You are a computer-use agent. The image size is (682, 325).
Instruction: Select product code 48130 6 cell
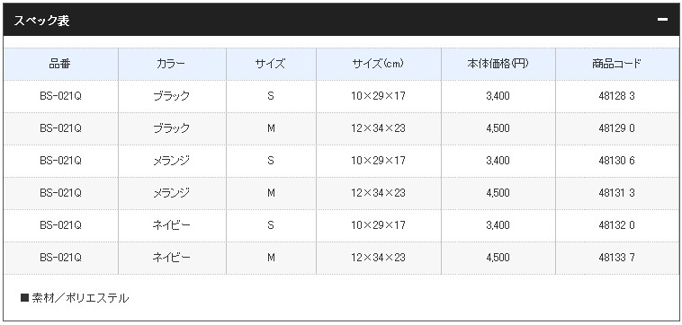(616, 161)
